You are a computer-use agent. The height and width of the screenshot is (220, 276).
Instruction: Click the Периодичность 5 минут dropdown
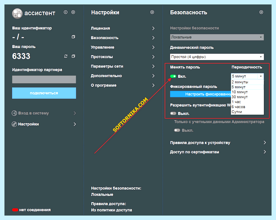click(x=248, y=76)
